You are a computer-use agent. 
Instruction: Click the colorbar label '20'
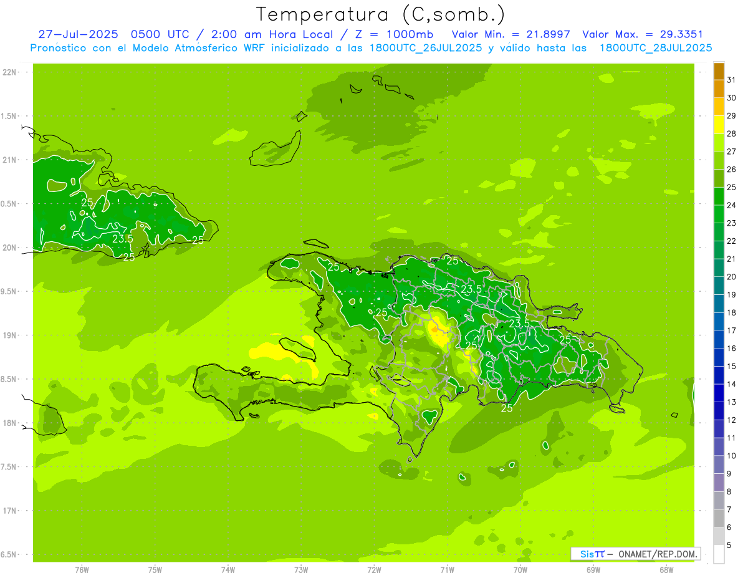coord(732,277)
